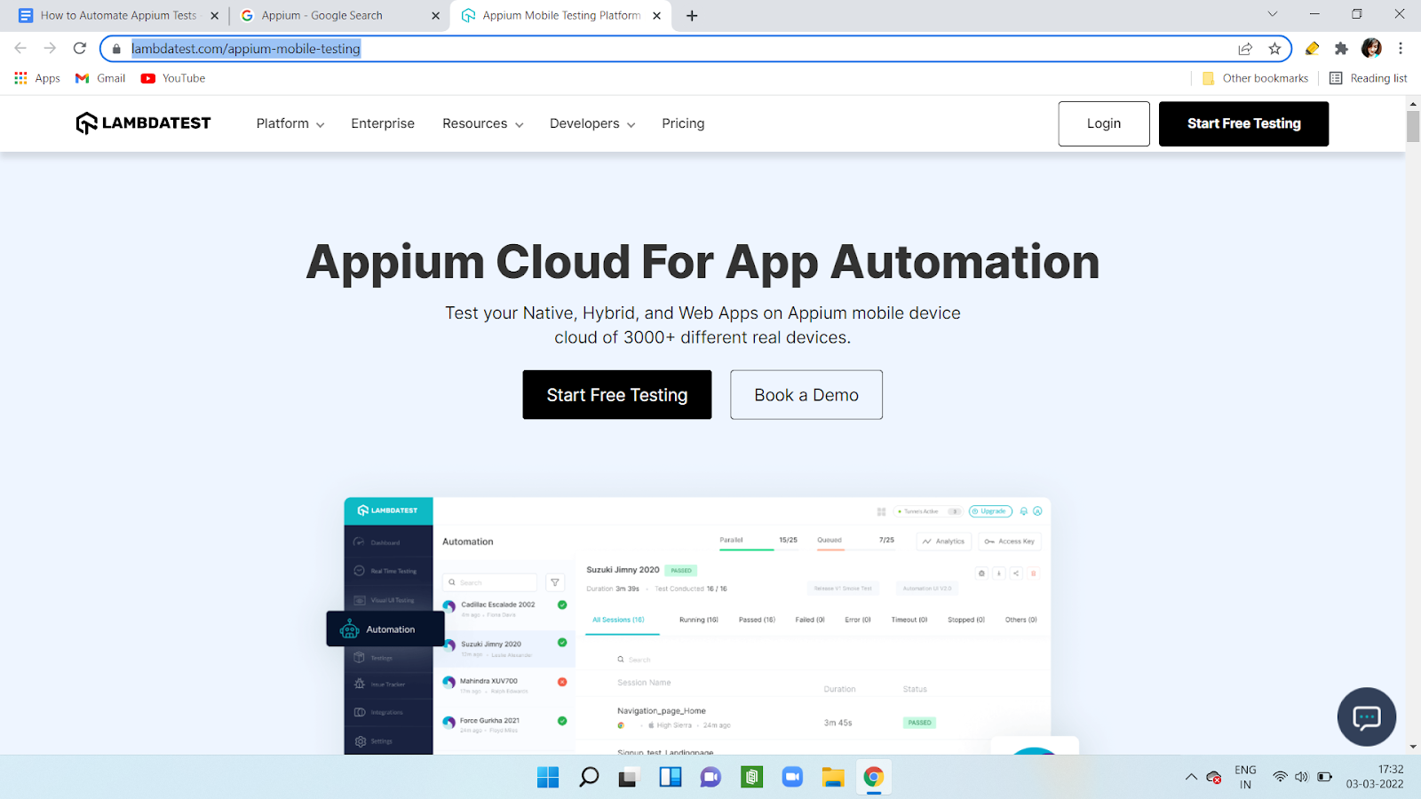Close the Appium - Google Search tab
Image resolution: width=1421 pixels, height=799 pixels.
coord(435,16)
